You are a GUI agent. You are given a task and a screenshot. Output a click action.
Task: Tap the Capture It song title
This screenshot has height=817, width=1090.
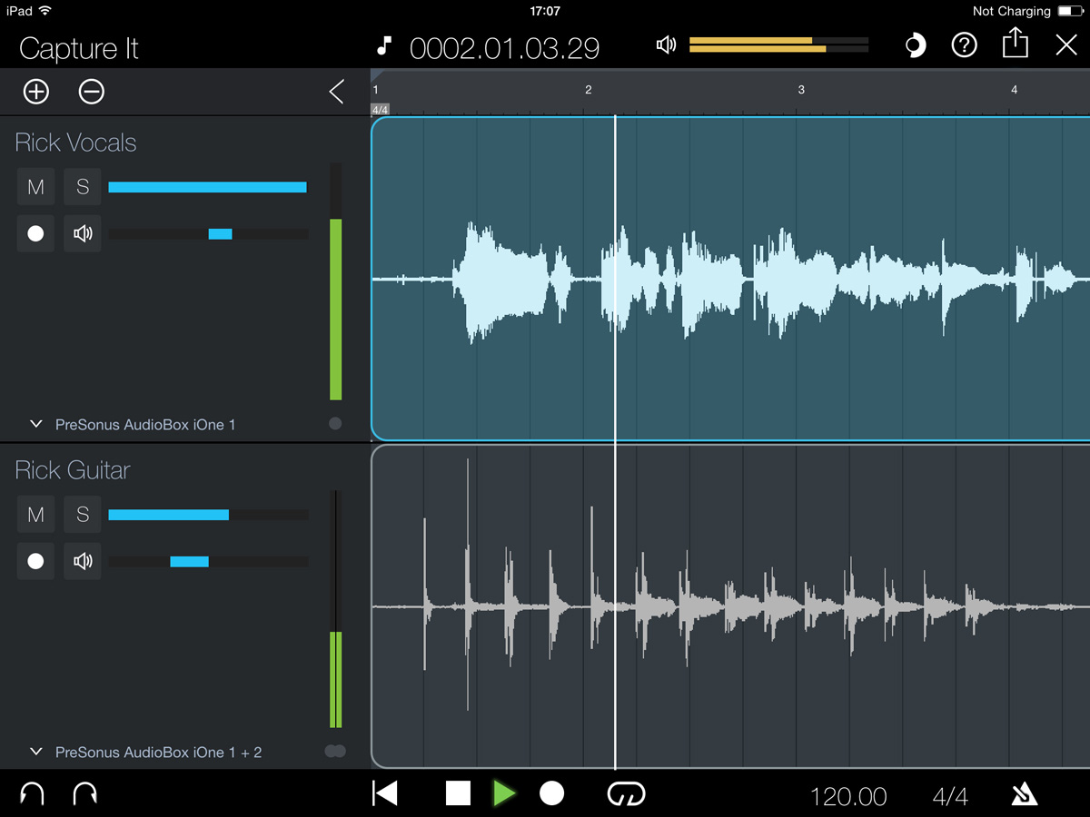[x=79, y=48]
